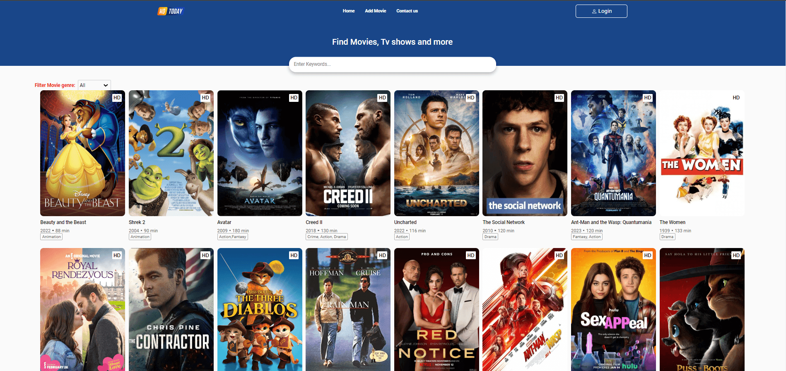This screenshot has width=786, height=371.
Task: Click HD badge on Rain Man poster
Action: (x=382, y=255)
